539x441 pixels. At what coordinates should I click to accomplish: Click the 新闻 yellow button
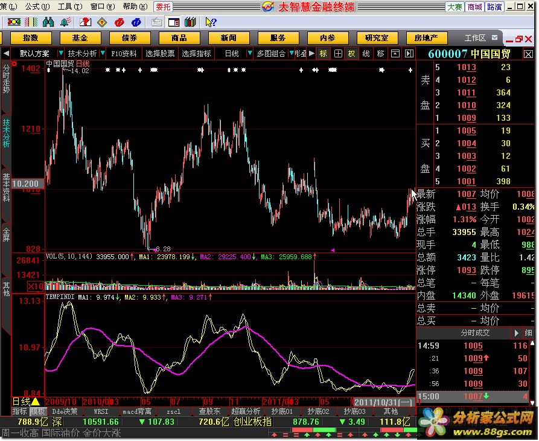[x=229, y=38]
